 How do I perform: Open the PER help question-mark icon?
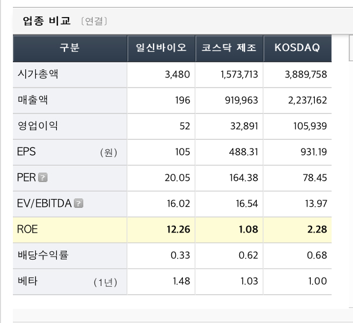(x=43, y=177)
